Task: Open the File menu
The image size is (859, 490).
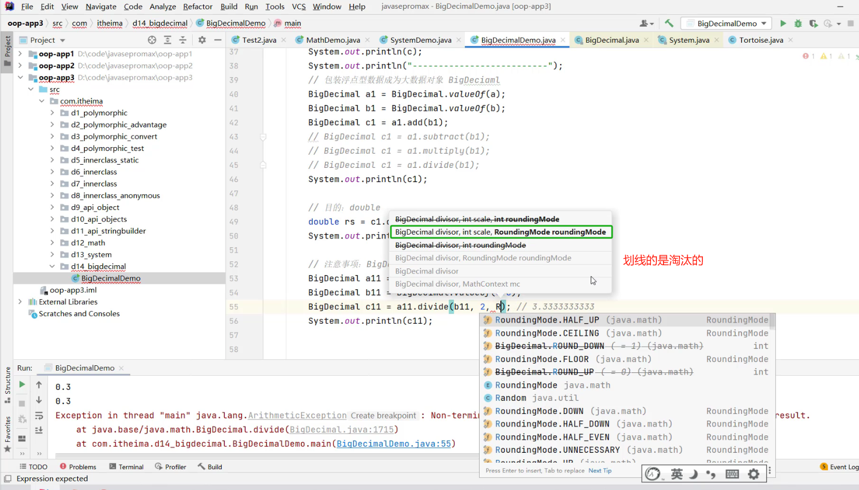Action: click(x=27, y=7)
